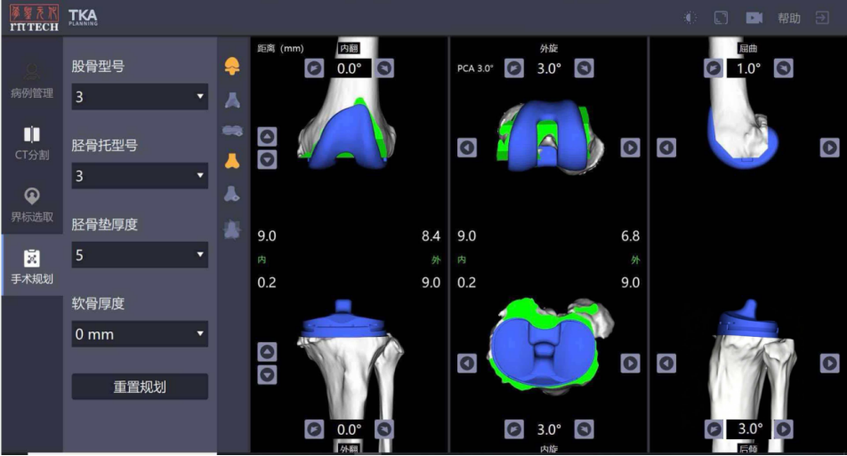Viewport: 847px width, 456px height.
Task: Click the exit icon at top right
Action: 821,18
